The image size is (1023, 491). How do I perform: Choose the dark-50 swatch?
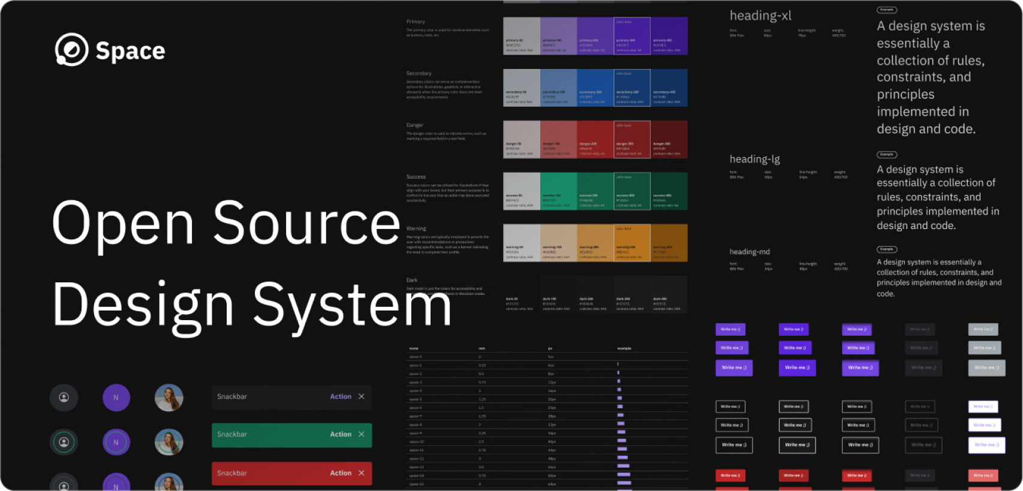[x=522, y=294]
